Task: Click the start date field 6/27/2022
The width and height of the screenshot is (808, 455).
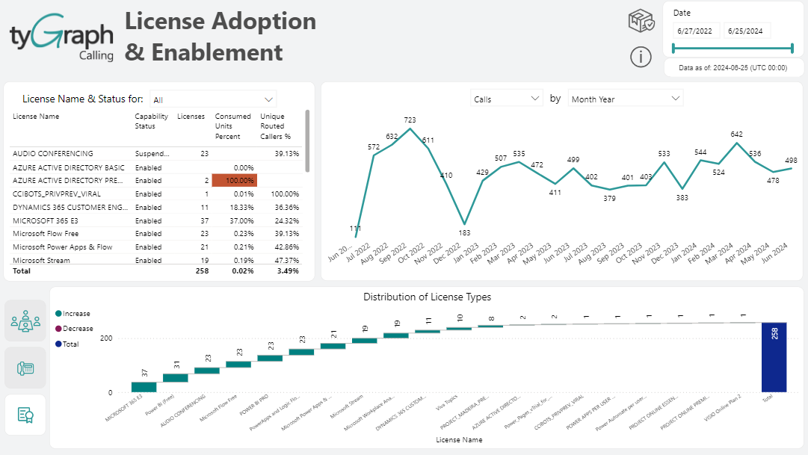Action: [696, 31]
